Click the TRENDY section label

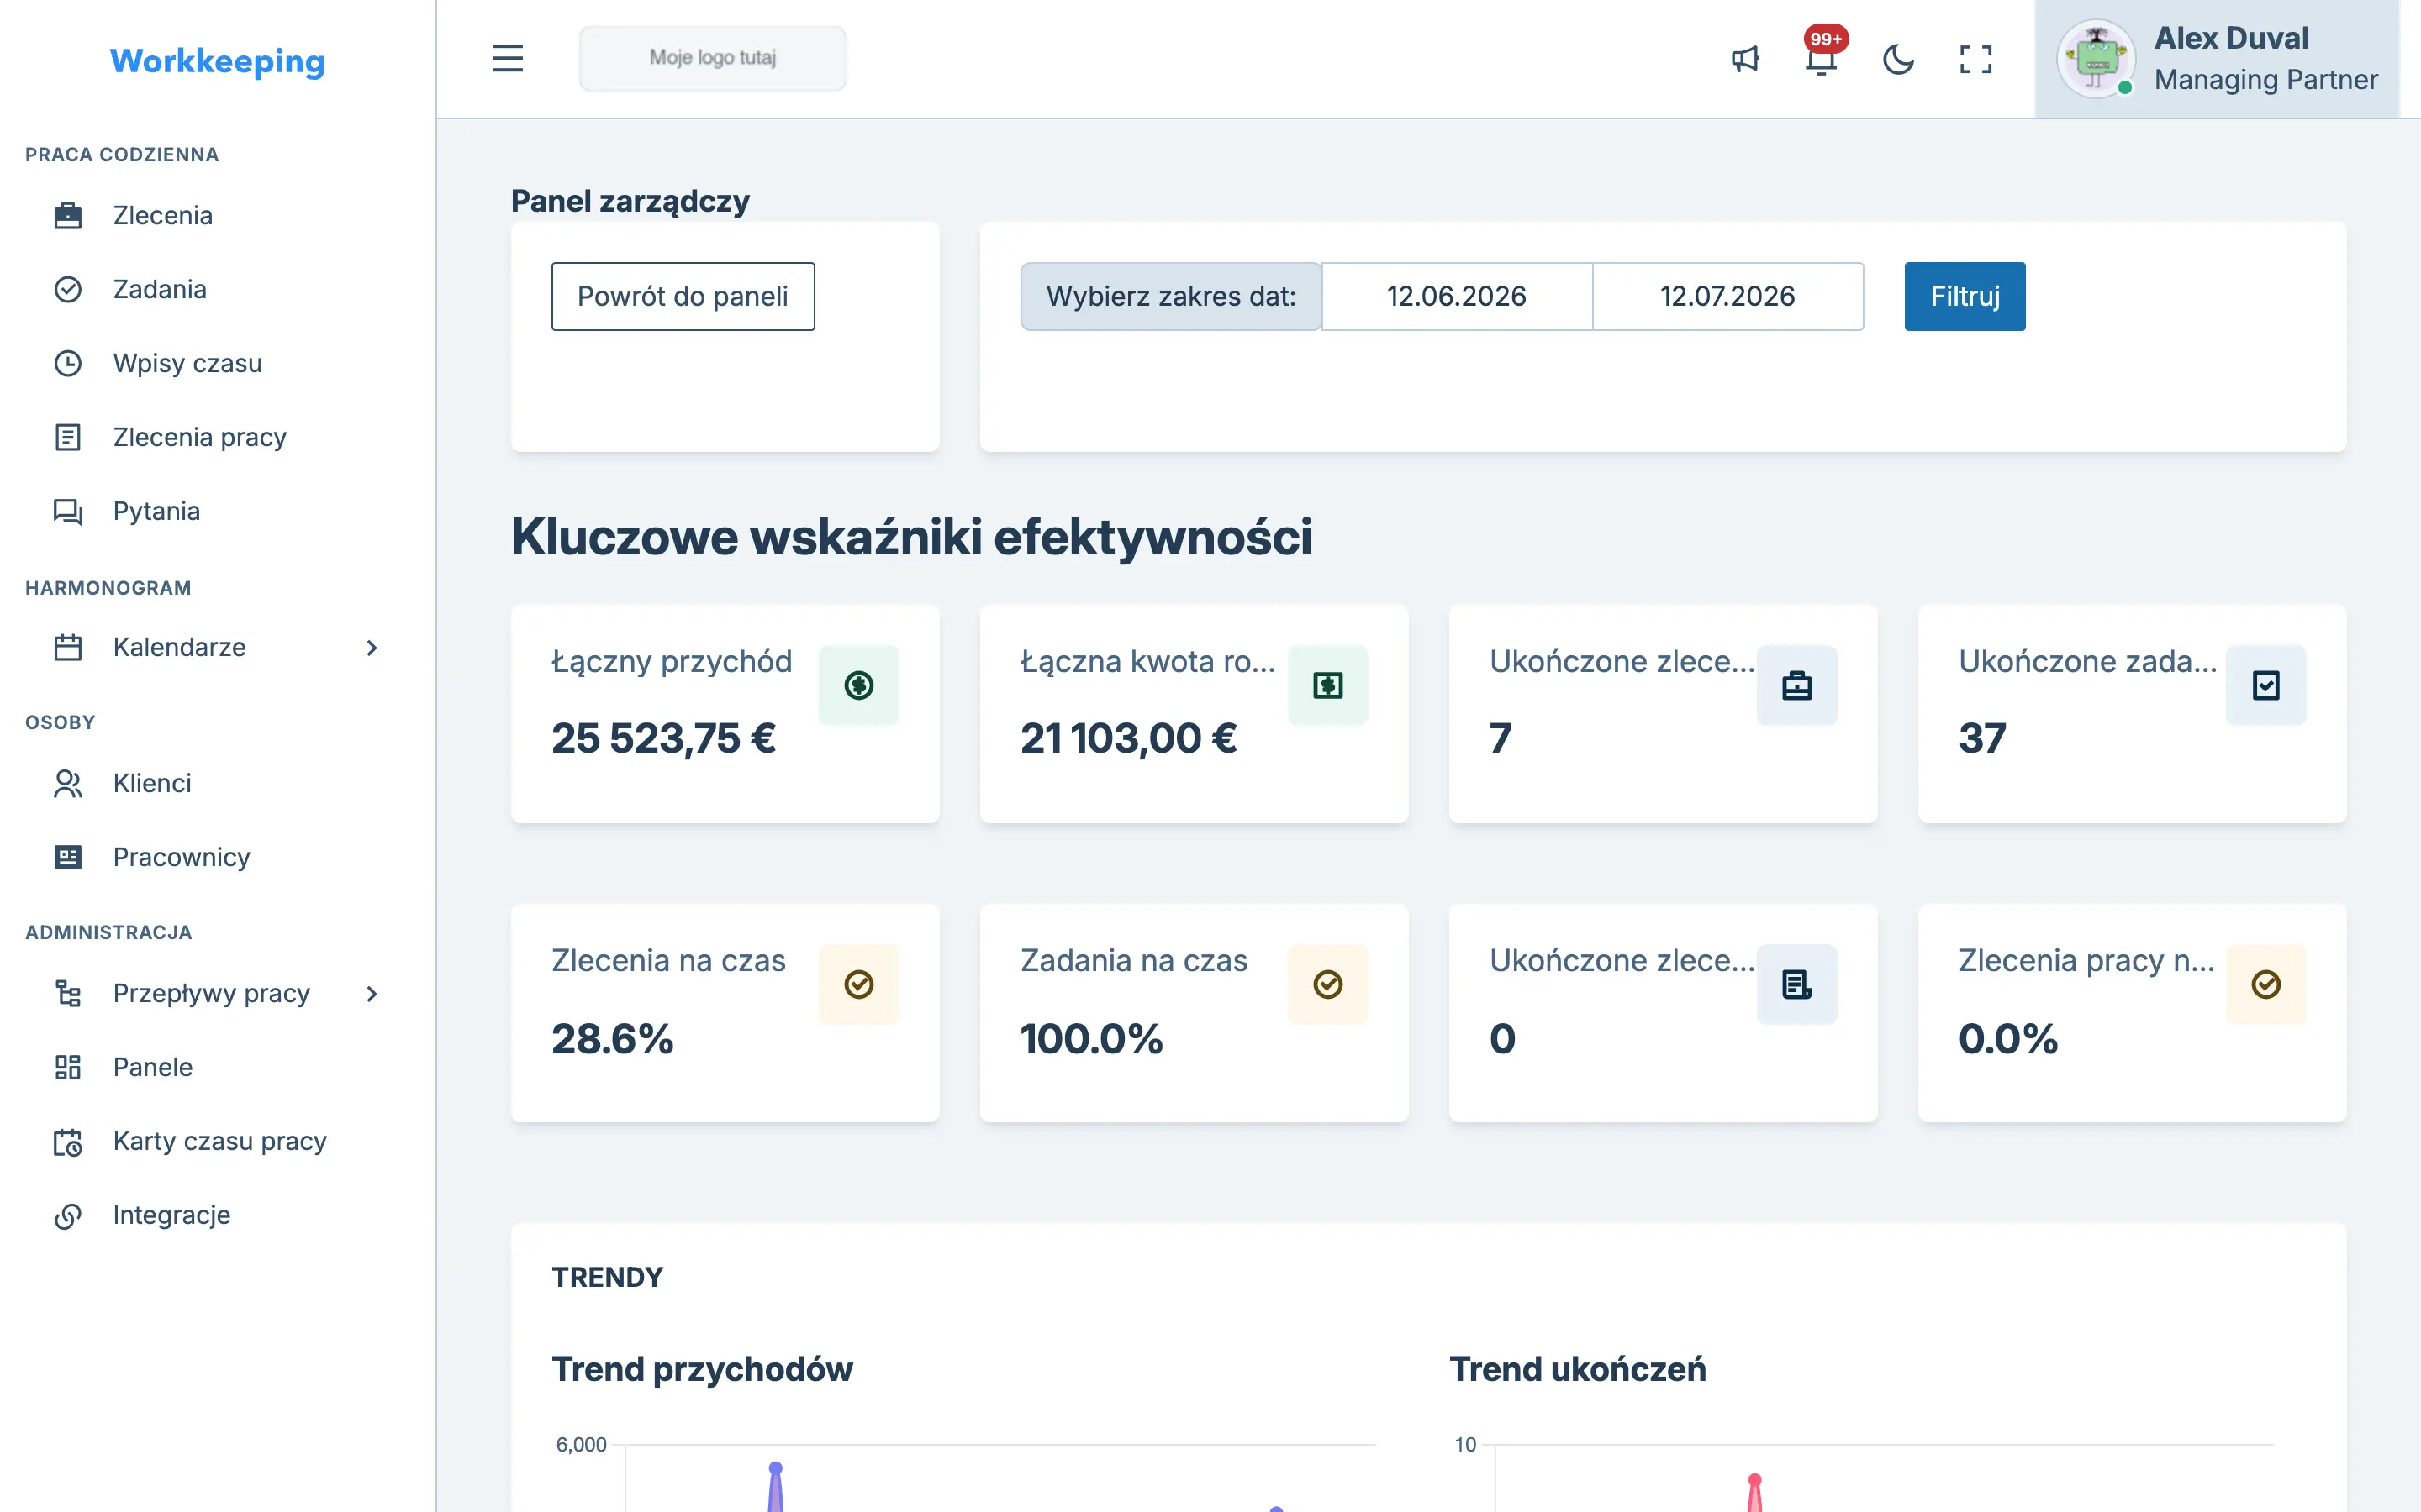click(x=607, y=1277)
